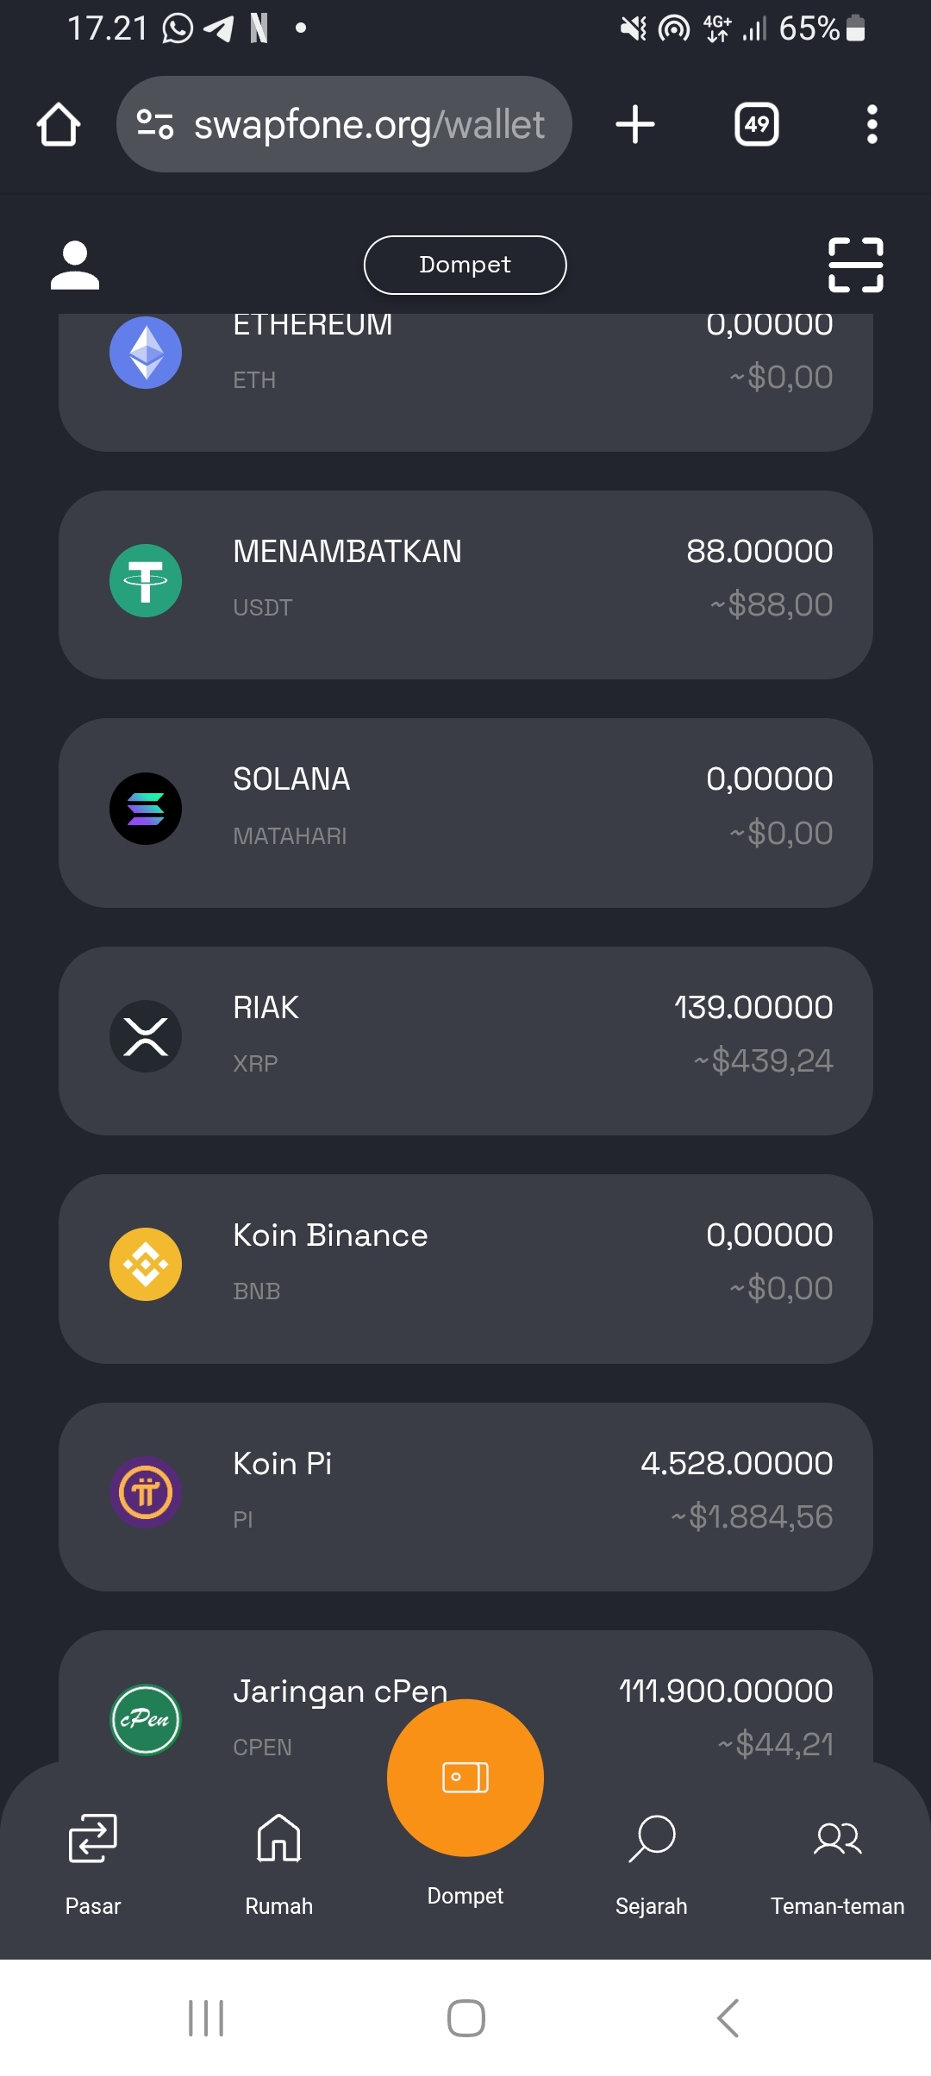
Task: Open the profile user icon
Action: 75,265
